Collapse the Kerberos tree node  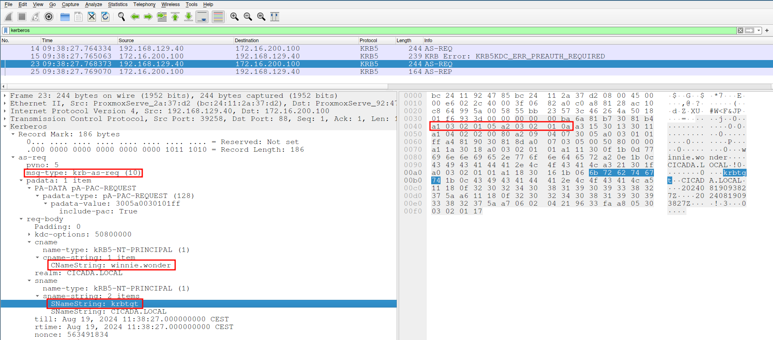(x=5, y=127)
